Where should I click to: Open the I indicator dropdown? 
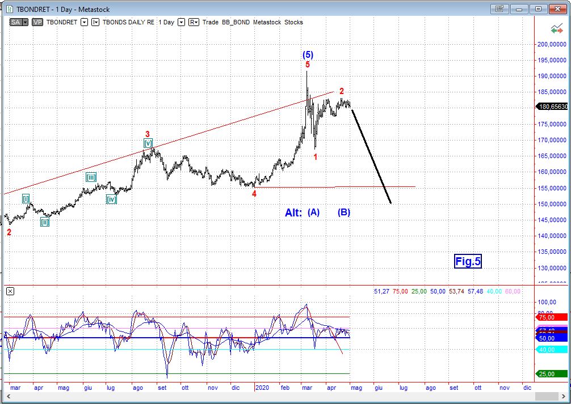point(95,22)
